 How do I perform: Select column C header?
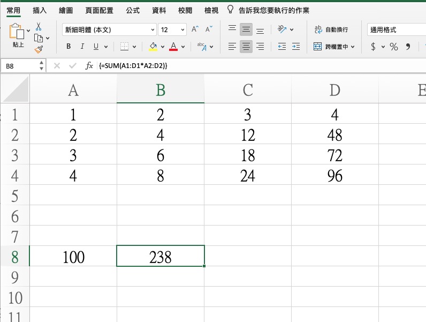(x=247, y=89)
